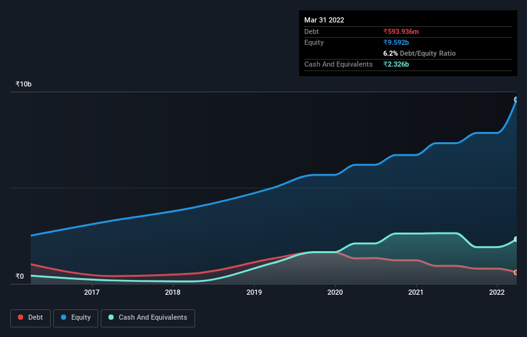Viewport: 527px width, 337px height.
Task: Click the 2020 x-axis label
Action: (x=335, y=292)
